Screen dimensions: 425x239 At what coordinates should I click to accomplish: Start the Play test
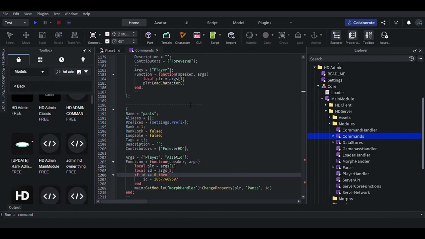coord(35,23)
